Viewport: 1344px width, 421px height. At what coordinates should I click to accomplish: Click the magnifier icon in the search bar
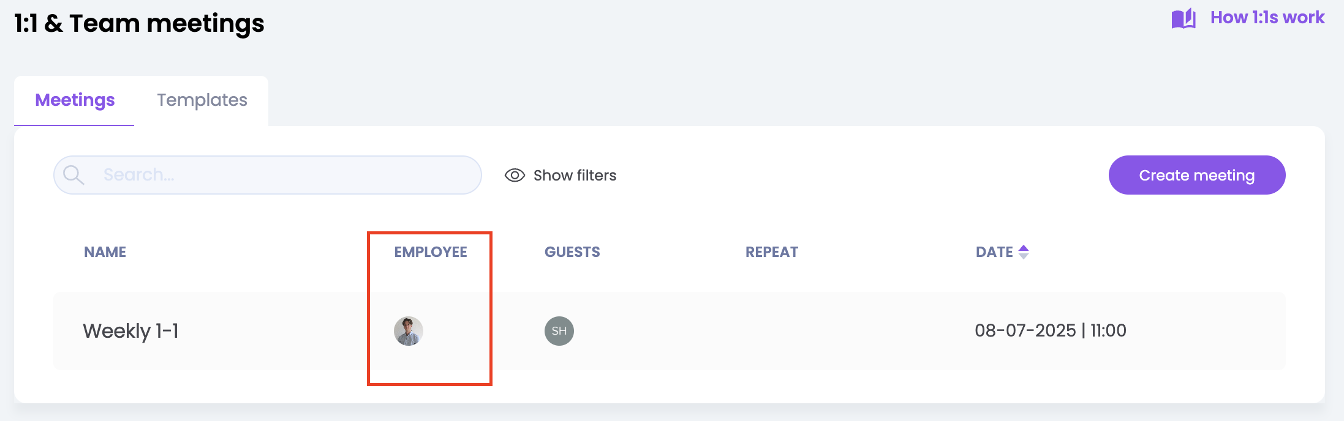(74, 175)
